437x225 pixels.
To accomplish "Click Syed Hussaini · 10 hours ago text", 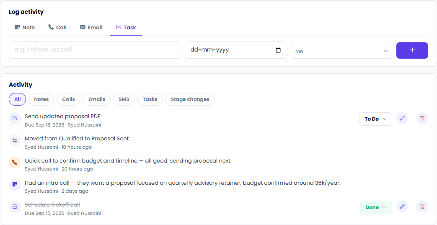I will (58, 147).
